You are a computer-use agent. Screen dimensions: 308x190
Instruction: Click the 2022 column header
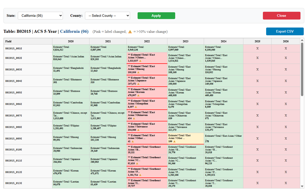147,41
